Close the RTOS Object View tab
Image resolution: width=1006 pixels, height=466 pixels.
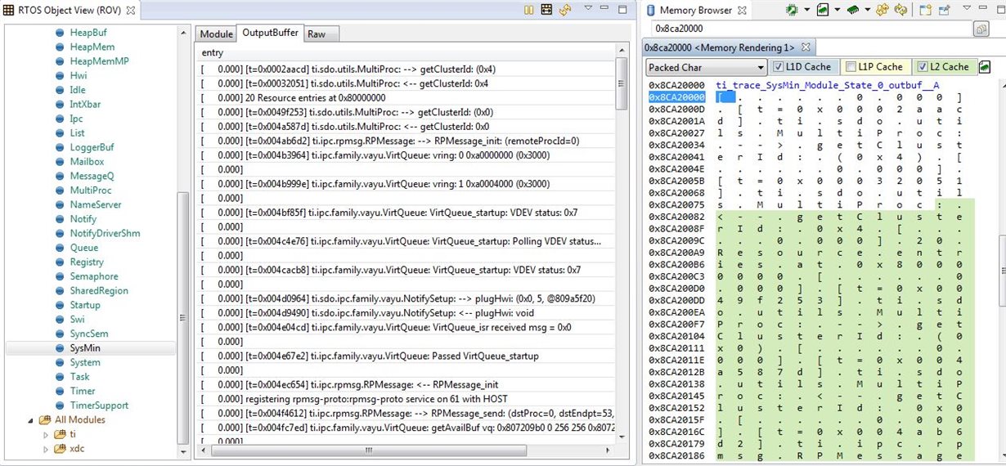130,10
